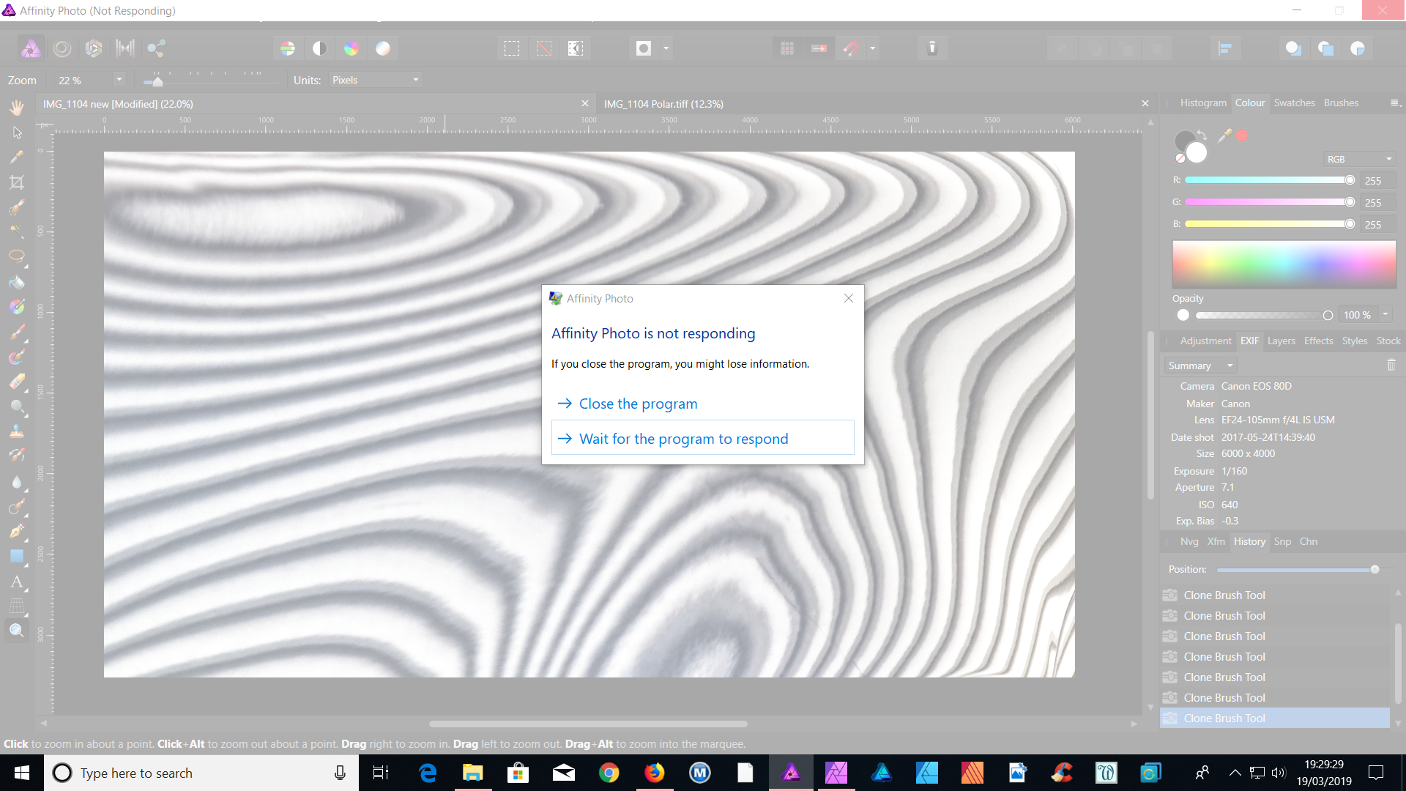The height and width of the screenshot is (791, 1406).
Task: Apply Auto Colours
Action: [351, 48]
